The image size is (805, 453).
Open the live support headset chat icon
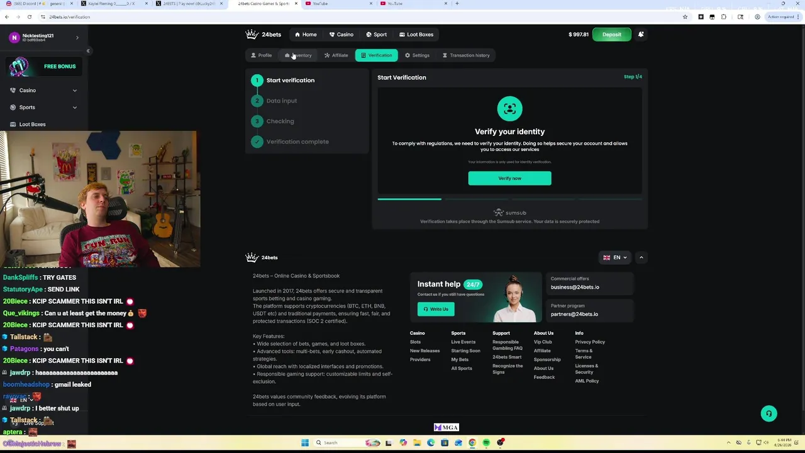(x=769, y=413)
